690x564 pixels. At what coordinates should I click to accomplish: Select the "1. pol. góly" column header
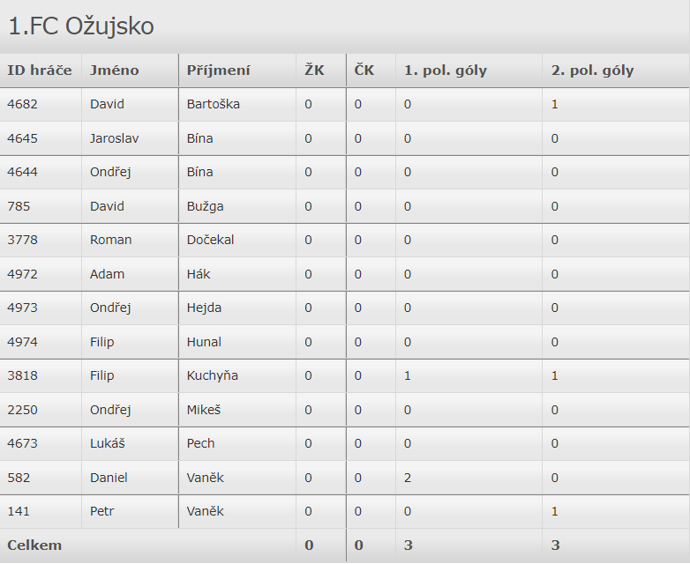(446, 70)
